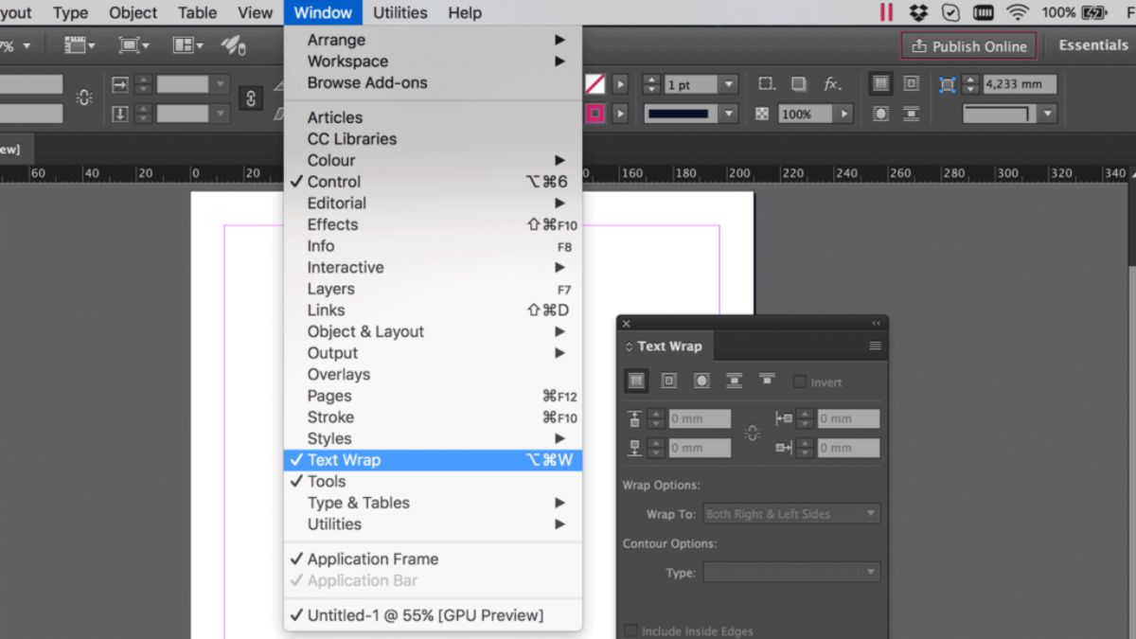Open Stroke panel from Window menu
This screenshot has width=1136, height=639.
point(433,417)
